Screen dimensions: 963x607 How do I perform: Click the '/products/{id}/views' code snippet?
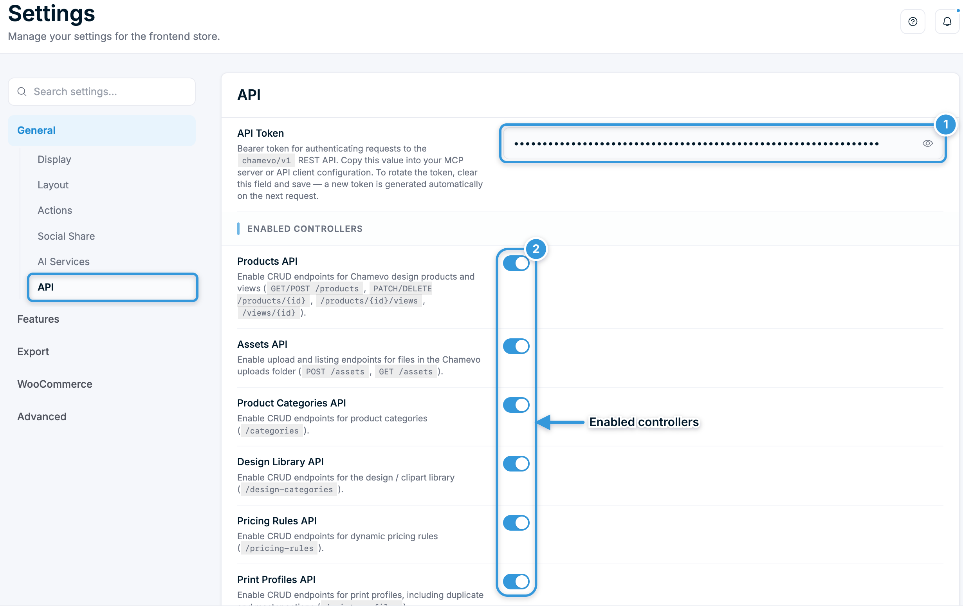click(x=369, y=300)
